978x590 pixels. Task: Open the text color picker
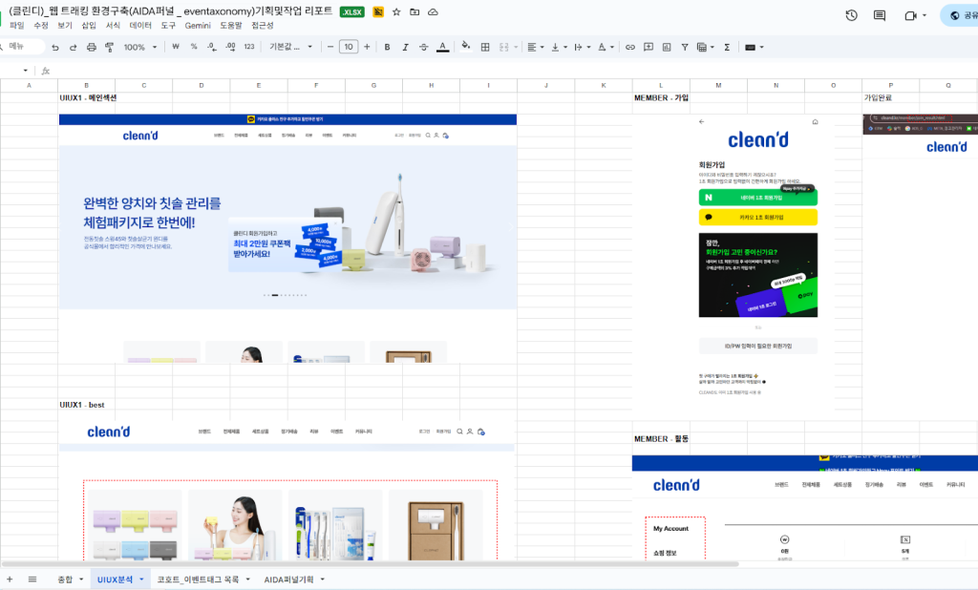(x=442, y=47)
